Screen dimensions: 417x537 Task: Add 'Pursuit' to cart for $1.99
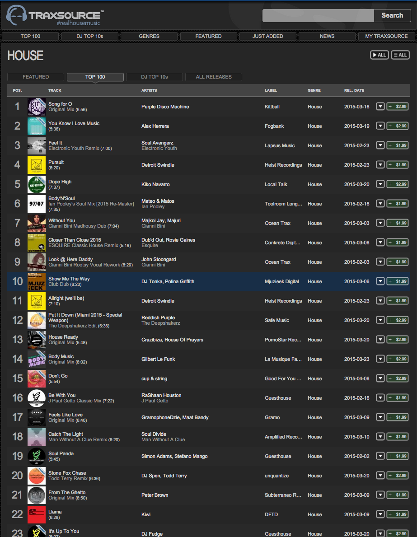click(x=398, y=165)
